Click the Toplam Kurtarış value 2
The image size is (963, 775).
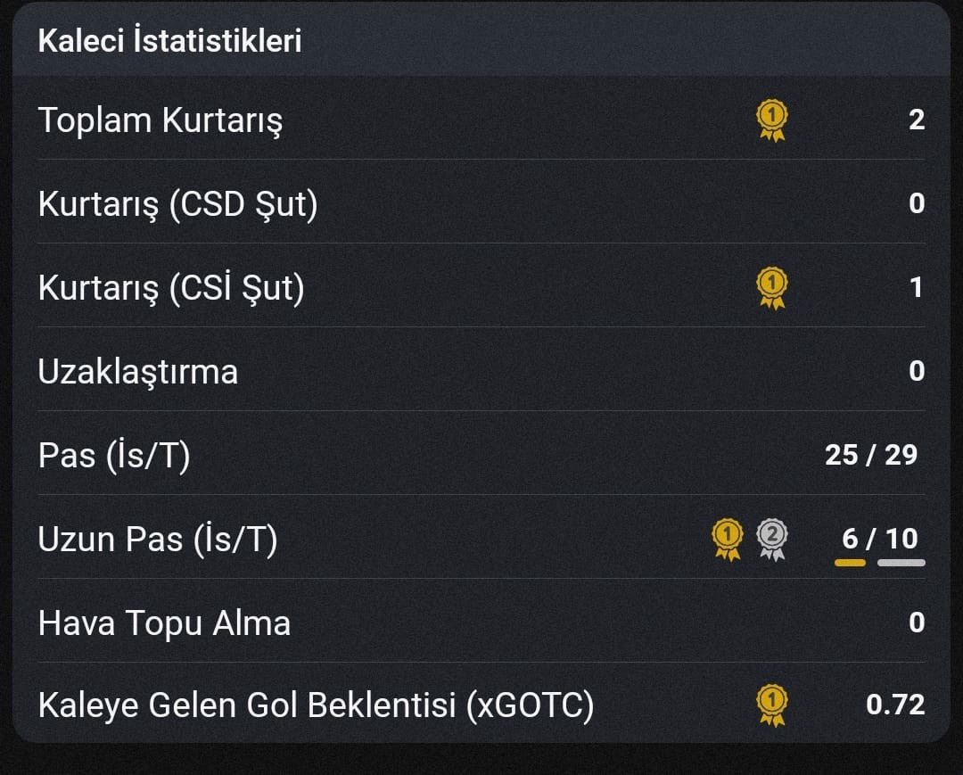click(917, 120)
